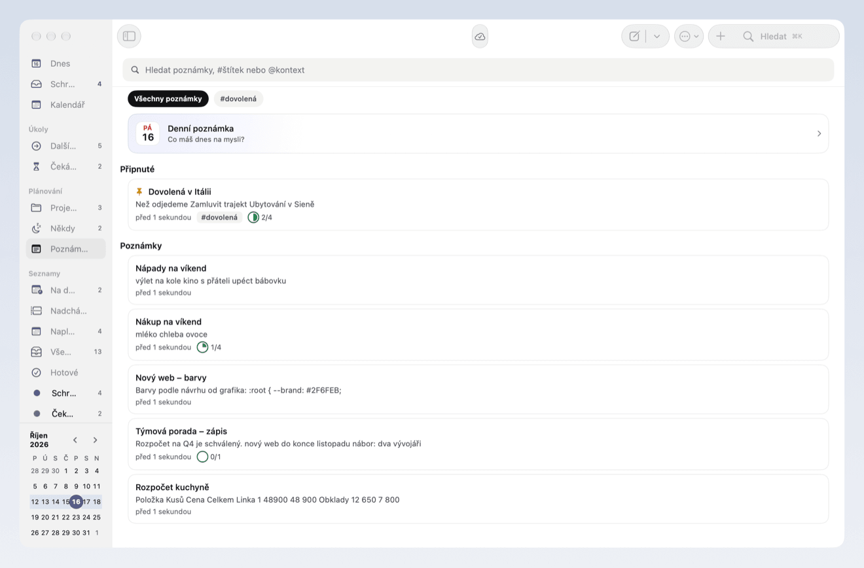Create a new note with the compose icon
The image size is (864, 568).
click(634, 36)
